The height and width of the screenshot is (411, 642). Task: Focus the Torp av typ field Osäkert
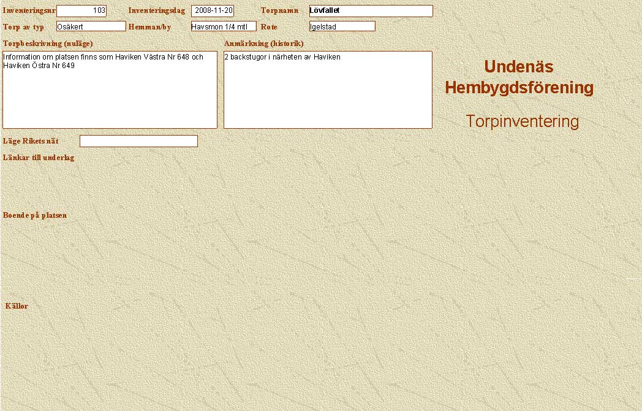pyautogui.click(x=91, y=26)
